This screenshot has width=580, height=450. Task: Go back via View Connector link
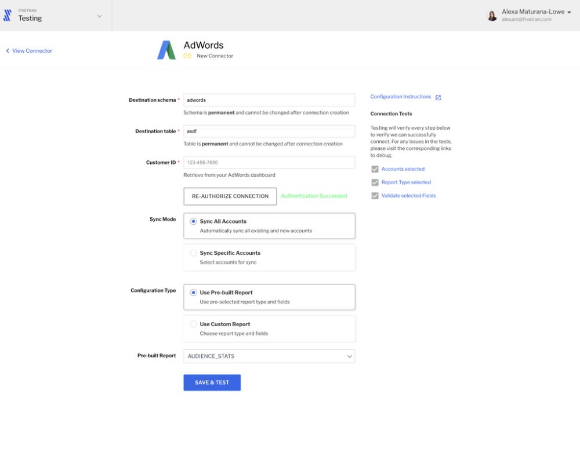pos(32,50)
